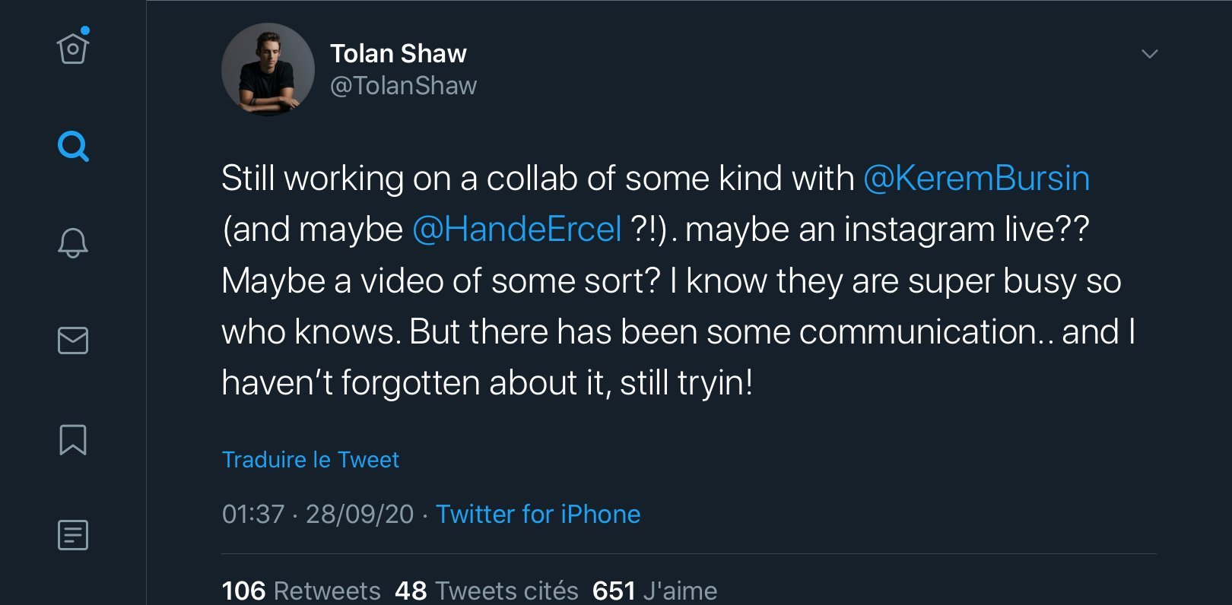Screen dimensions: 1232x605
Task: View the 48 Tweets cités list
Action: (487, 591)
